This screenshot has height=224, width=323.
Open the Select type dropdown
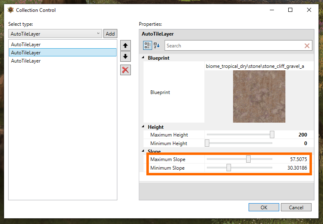coord(55,34)
